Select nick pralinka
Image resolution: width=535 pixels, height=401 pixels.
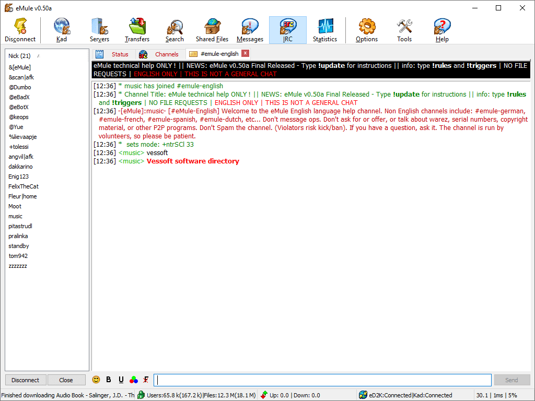tap(18, 235)
